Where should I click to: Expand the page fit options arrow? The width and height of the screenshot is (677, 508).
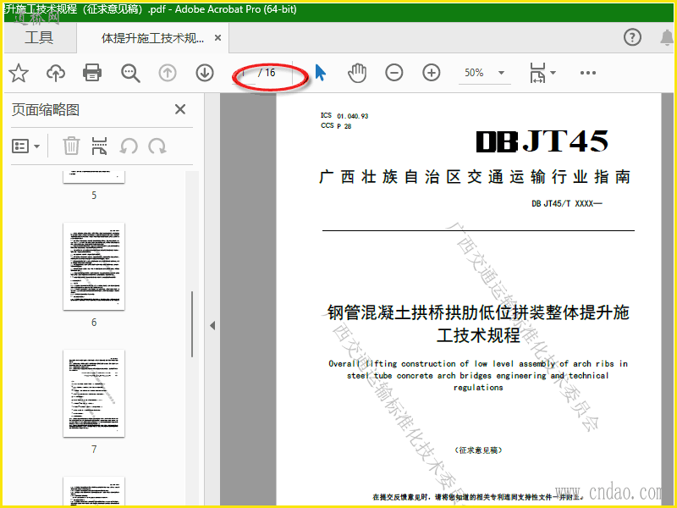553,73
